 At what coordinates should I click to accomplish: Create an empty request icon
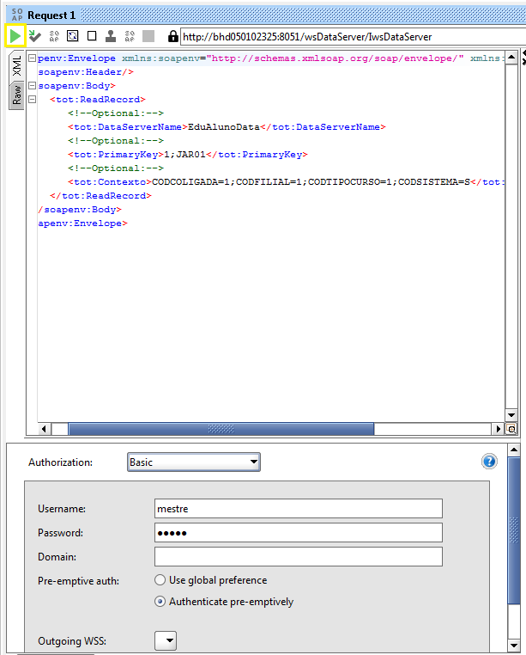pos(92,36)
